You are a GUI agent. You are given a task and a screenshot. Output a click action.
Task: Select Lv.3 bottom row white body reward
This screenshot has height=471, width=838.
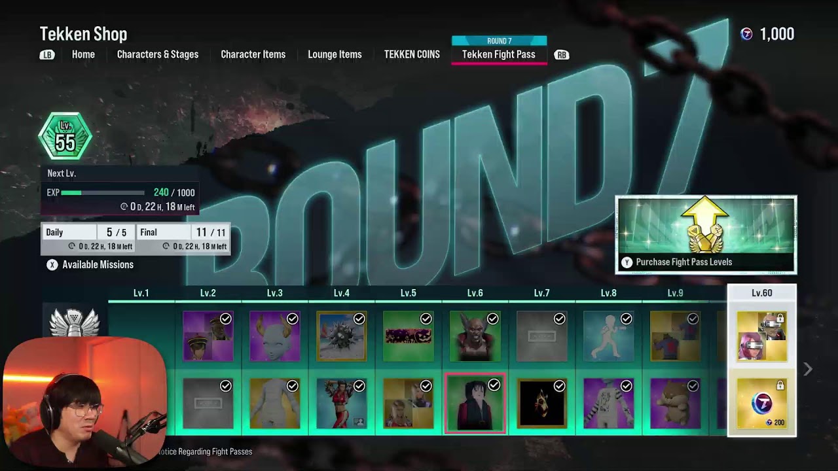pos(275,404)
